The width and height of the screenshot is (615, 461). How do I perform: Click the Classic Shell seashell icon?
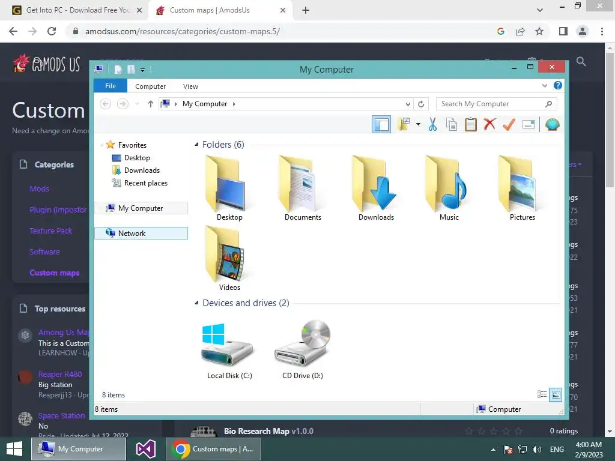tap(553, 125)
